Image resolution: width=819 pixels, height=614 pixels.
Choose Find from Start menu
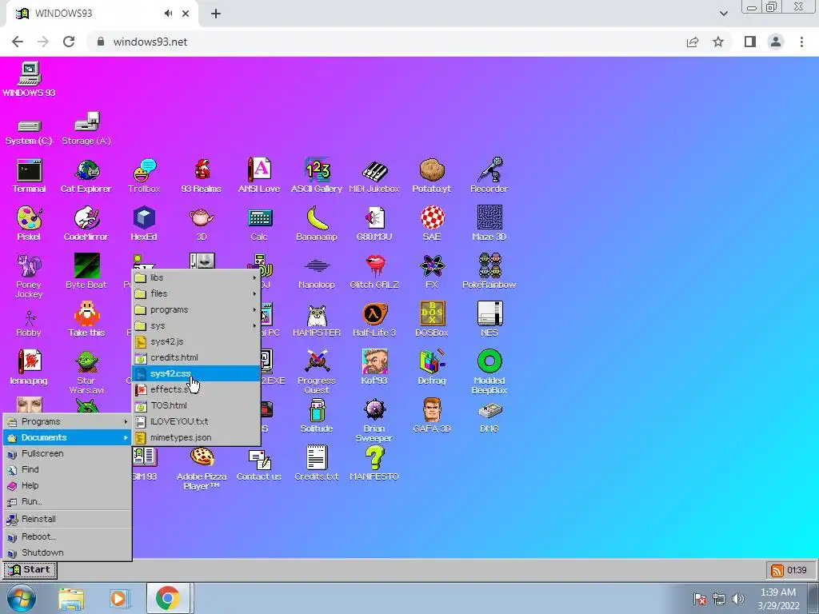67,469
